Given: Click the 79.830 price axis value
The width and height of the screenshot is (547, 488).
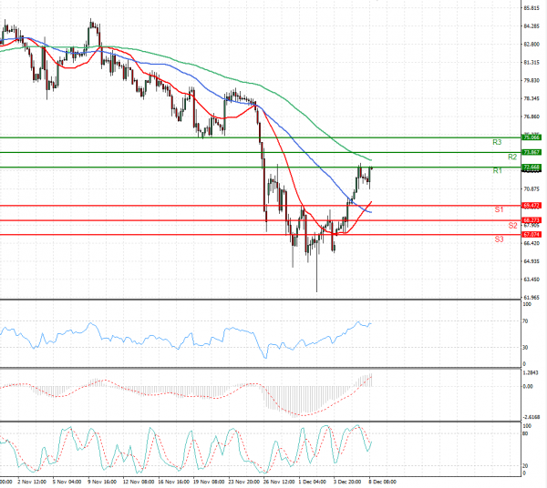Looking at the screenshot, I should 532,80.
